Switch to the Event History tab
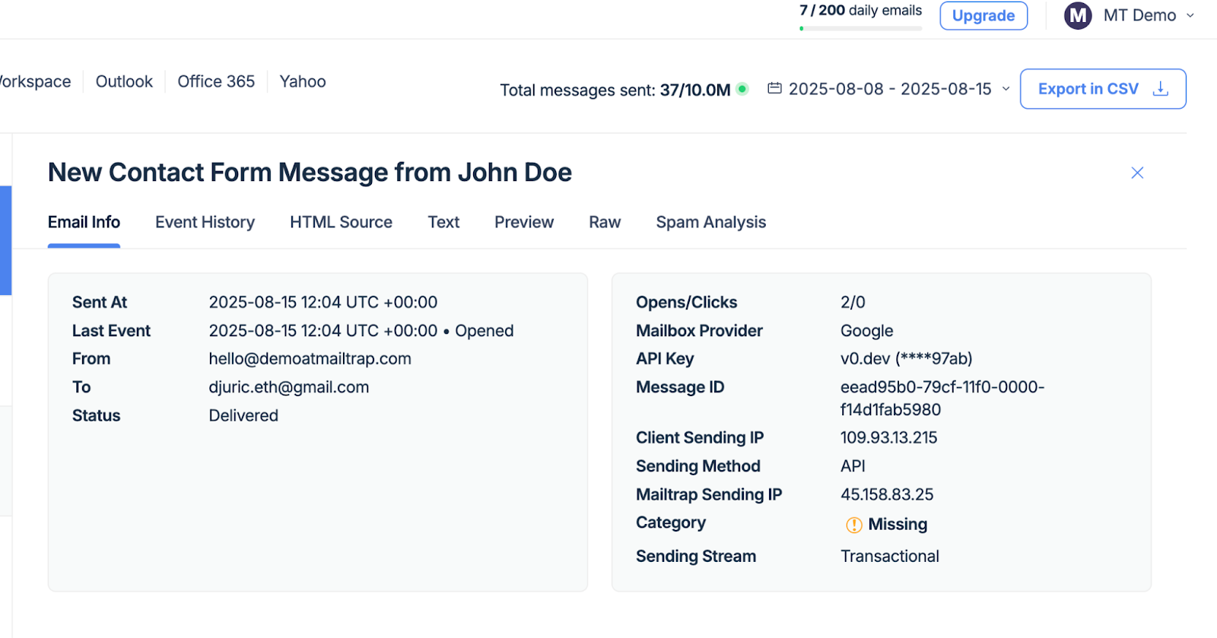Image resolution: width=1217 pixels, height=638 pixels. 205,222
